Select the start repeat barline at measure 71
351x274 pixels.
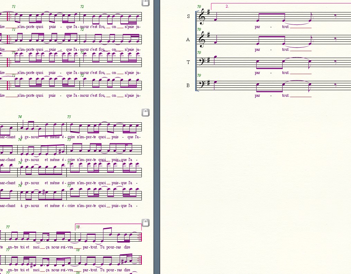tap(8, 16)
